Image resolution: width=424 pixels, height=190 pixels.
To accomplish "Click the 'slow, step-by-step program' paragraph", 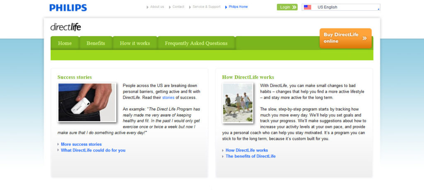I will (294, 124).
